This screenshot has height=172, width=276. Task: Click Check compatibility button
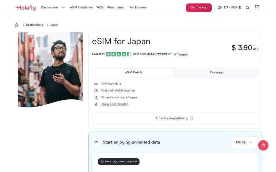click(x=175, y=118)
